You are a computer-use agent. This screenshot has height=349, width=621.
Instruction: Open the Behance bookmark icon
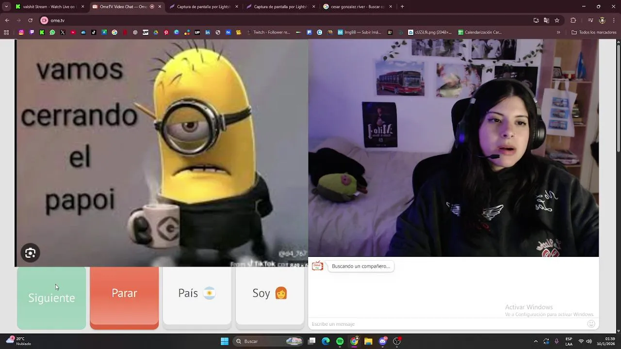(228, 32)
